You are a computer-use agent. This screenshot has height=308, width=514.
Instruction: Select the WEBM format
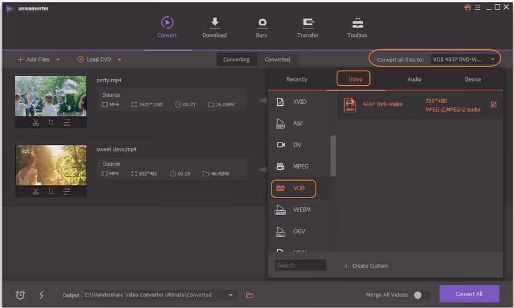point(298,210)
